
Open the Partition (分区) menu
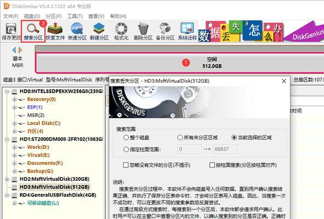54,16
